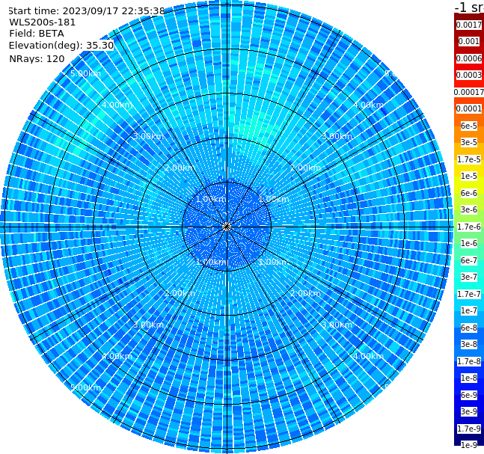The image size is (484, 454).
Task: Select the 3.00km ring label in lower-left quadrant
Action: click(x=148, y=325)
